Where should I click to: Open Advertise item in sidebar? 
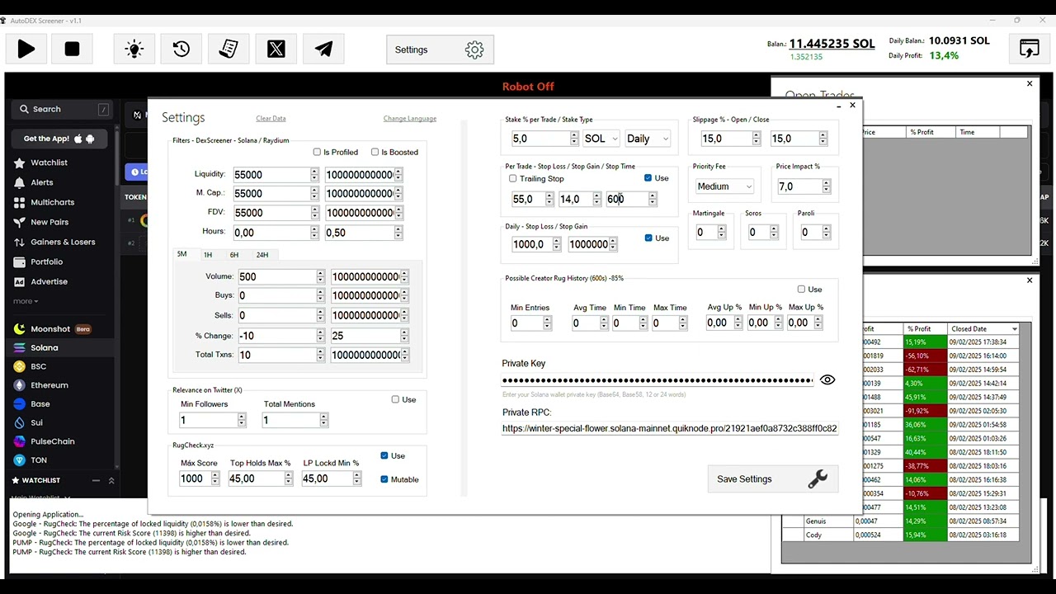pyautogui.click(x=49, y=281)
